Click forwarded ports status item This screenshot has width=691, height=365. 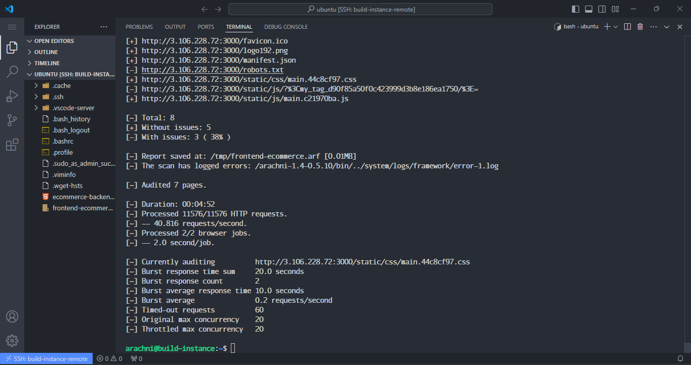coord(136,359)
